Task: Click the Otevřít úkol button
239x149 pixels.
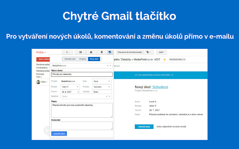Action: (144, 127)
